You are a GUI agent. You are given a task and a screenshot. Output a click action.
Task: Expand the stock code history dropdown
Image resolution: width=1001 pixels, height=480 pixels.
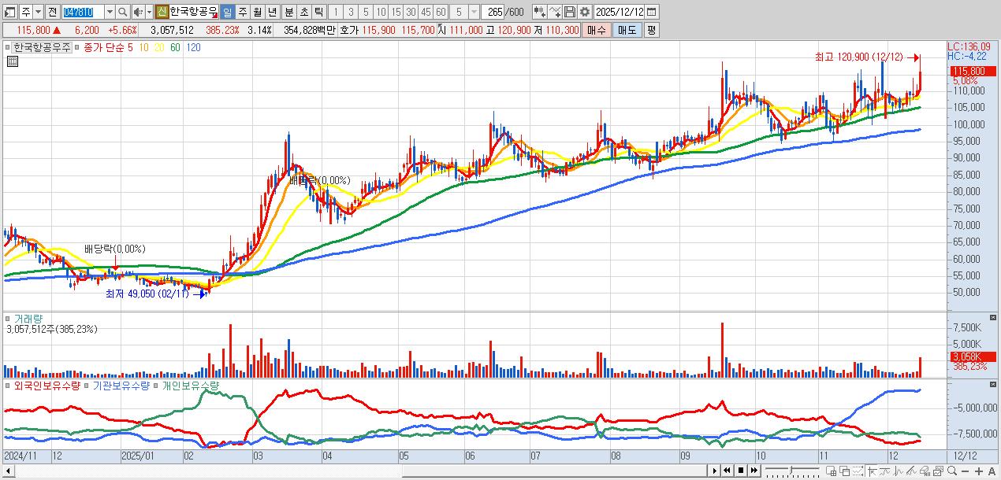tap(110, 12)
